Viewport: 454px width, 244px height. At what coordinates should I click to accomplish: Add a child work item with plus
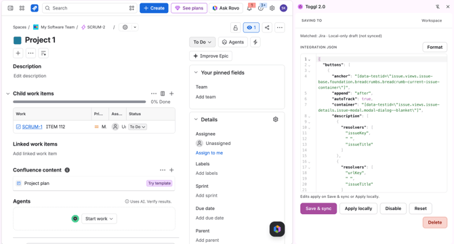coord(171,94)
